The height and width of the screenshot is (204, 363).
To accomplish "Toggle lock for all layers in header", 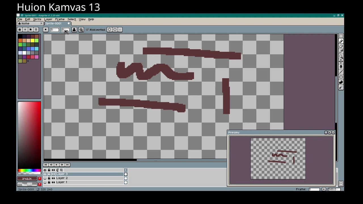I will [x=49, y=170].
